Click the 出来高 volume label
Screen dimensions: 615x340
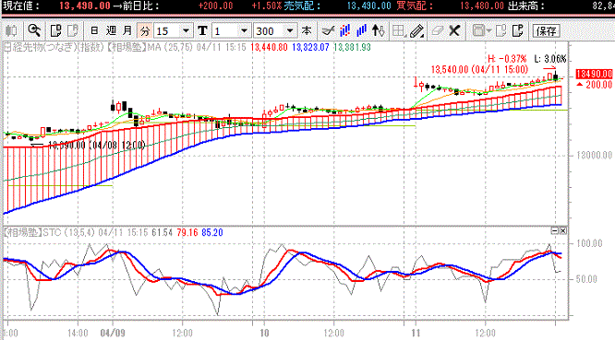point(526,6)
